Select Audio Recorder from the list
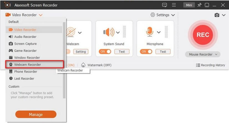This screenshot has height=124, width=229. [25, 37]
